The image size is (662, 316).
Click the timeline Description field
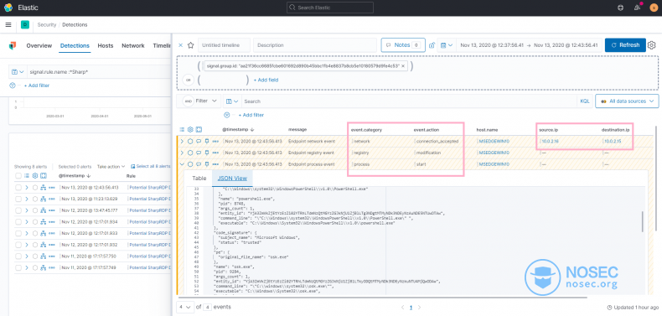(x=315, y=45)
